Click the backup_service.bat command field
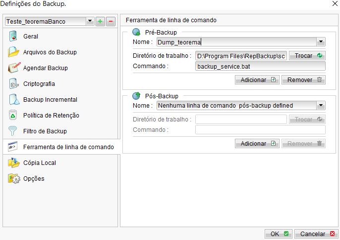 [x=260, y=66]
